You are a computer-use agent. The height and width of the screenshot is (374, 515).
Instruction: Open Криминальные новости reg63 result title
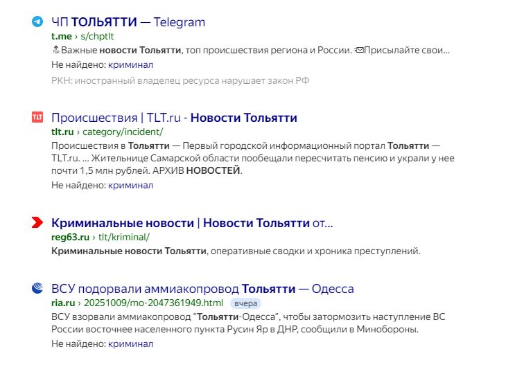click(192, 223)
